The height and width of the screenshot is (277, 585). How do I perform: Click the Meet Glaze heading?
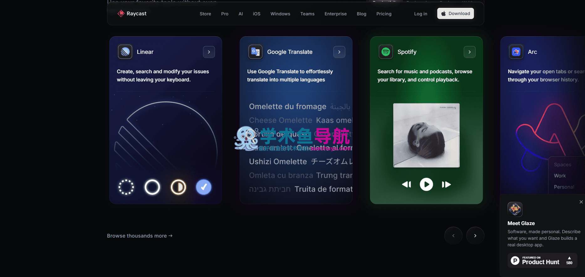pyautogui.click(x=521, y=223)
